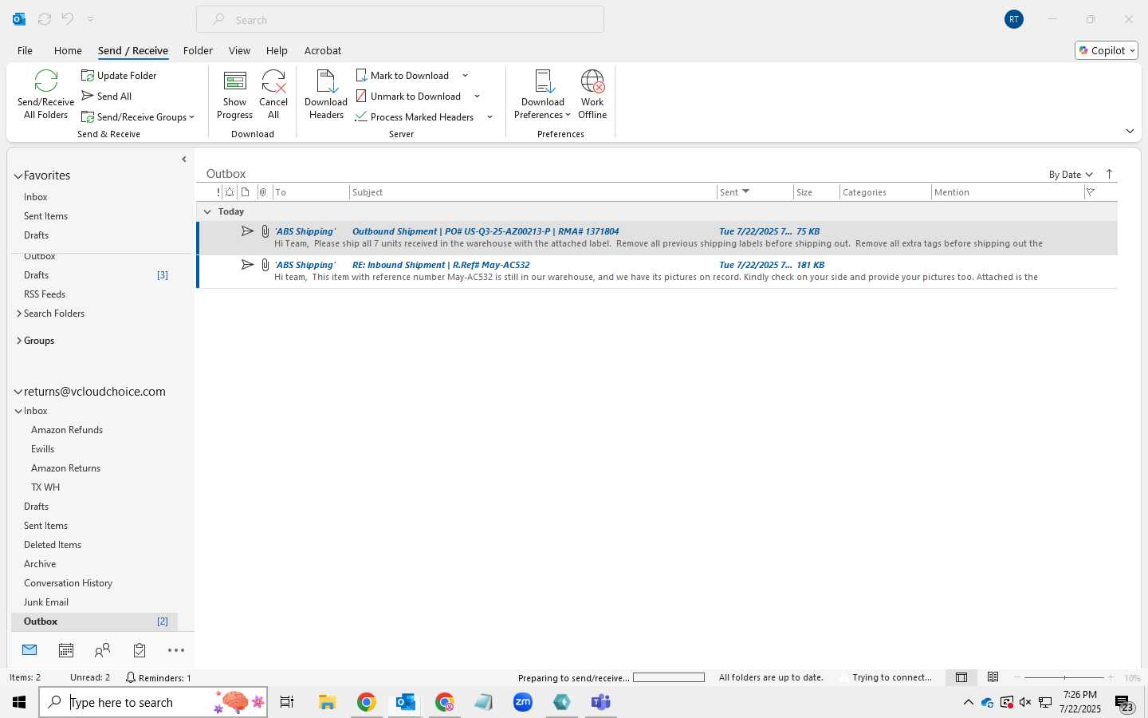Image resolution: width=1148 pixels, height=718 pixels.
Task: Switch to People view icon
Action: pos(103,650)
